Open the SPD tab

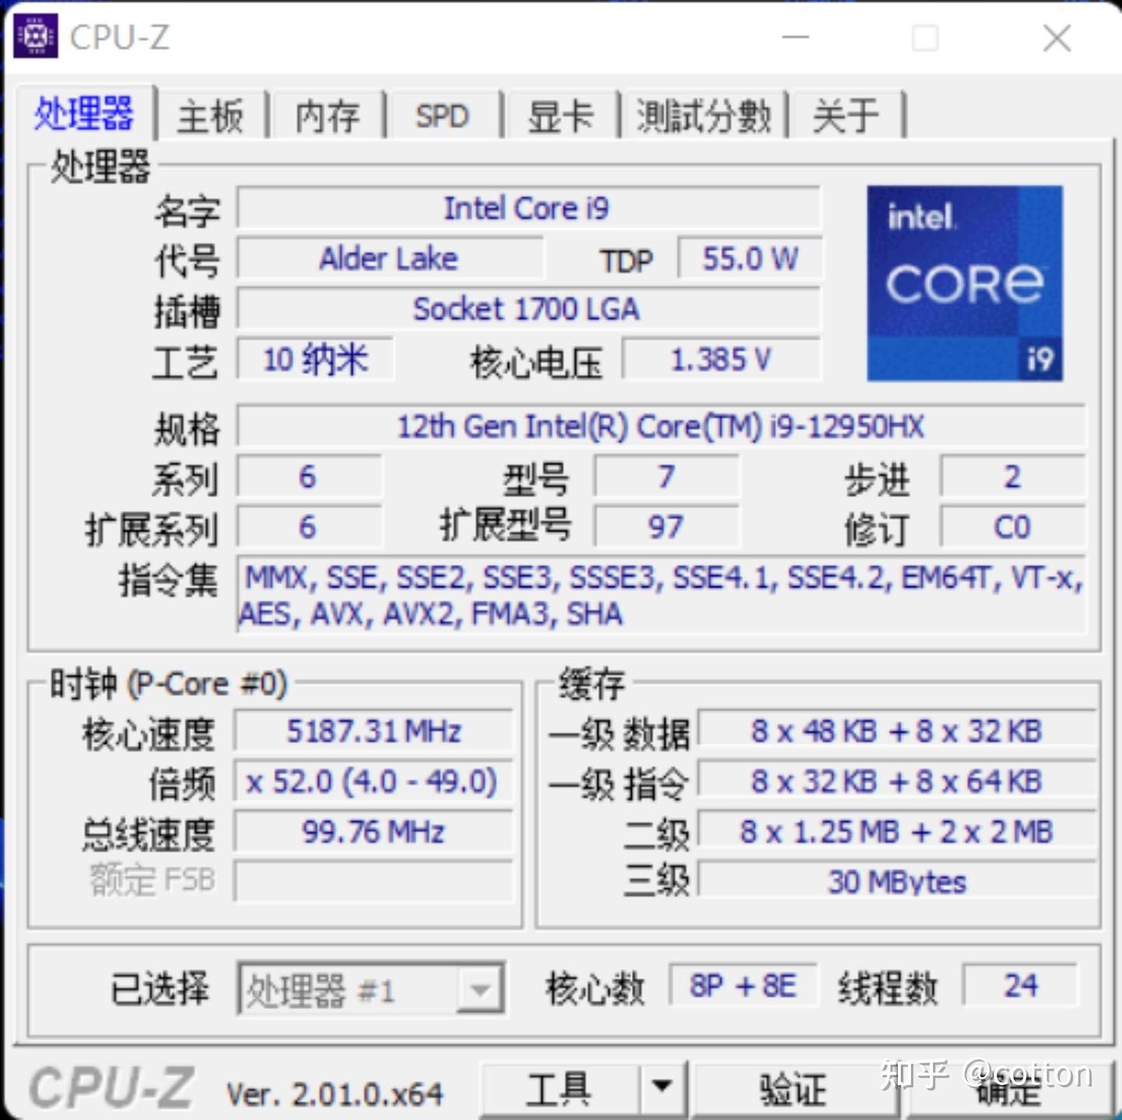442,115
